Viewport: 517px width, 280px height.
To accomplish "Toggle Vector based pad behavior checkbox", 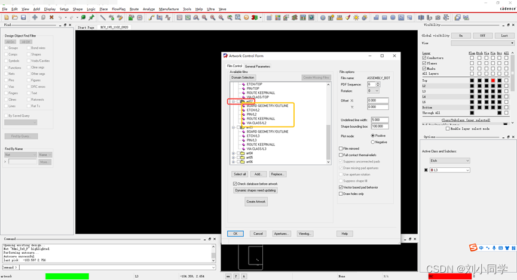I will 341,187.
